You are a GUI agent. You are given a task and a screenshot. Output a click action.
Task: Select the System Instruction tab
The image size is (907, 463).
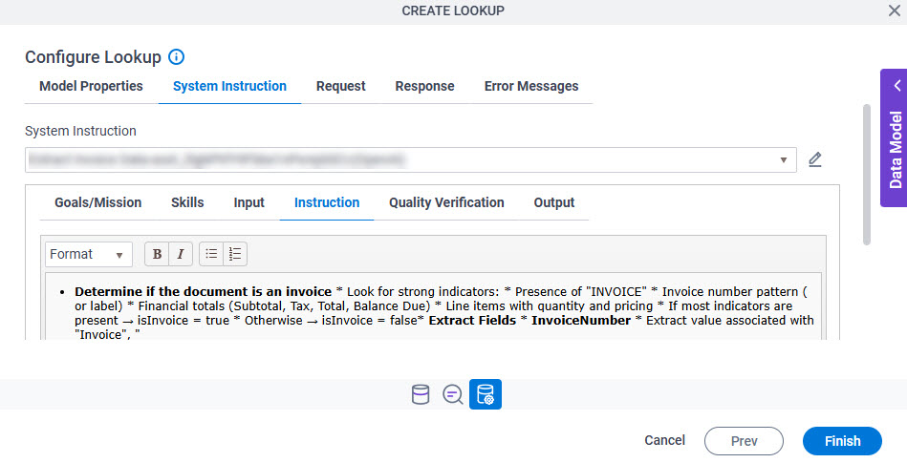(229, 86)
